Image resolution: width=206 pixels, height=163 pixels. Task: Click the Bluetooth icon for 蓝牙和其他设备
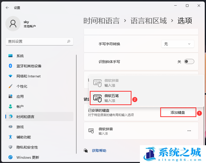pos(10,66)
